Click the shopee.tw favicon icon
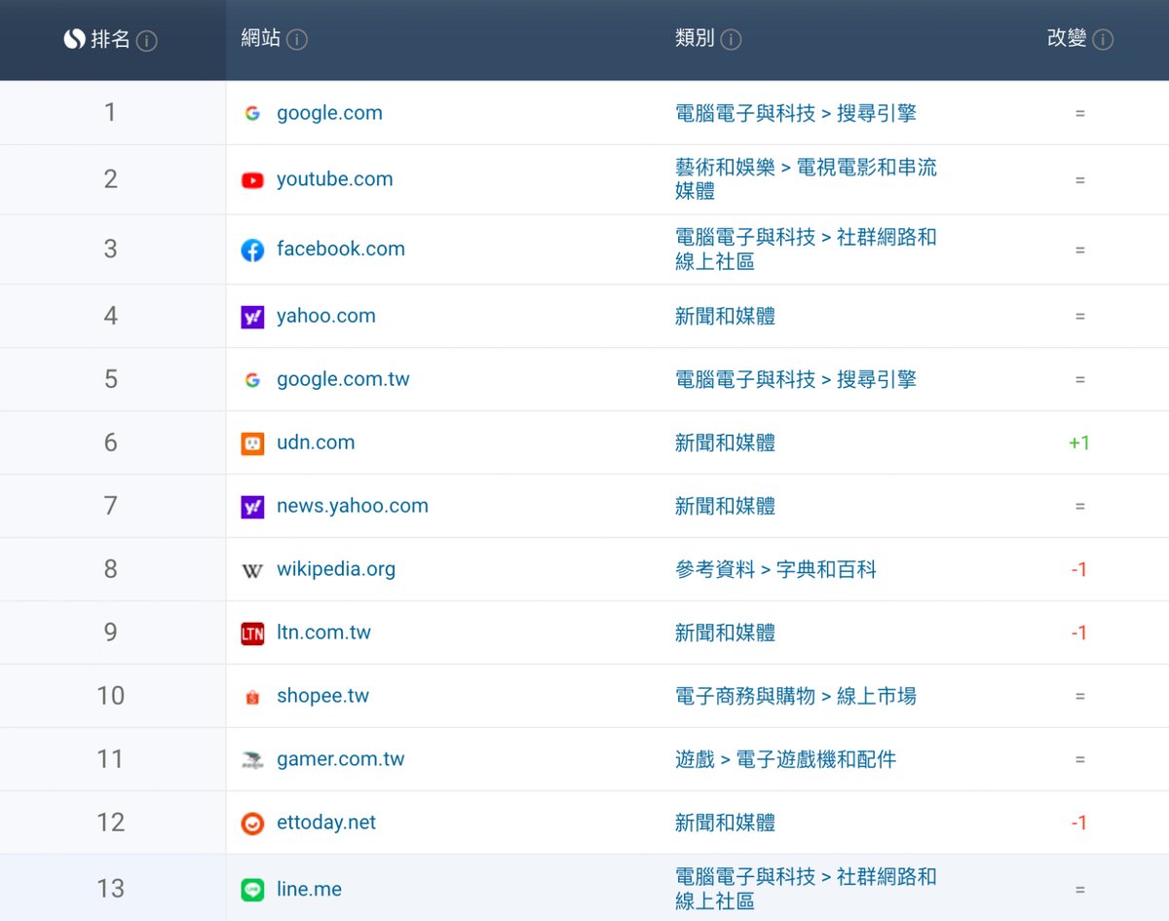Image resolution: width=1169 pixels, height=921 pixels. (252, 697)
